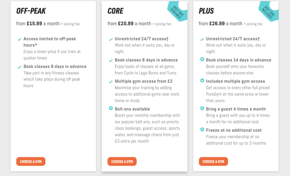Click hexagon icon beside Bring a guest 4 times
The width and height of the screenshot is (290, 176).
202,108
